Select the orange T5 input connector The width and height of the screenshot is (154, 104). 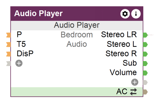point(8,45)
